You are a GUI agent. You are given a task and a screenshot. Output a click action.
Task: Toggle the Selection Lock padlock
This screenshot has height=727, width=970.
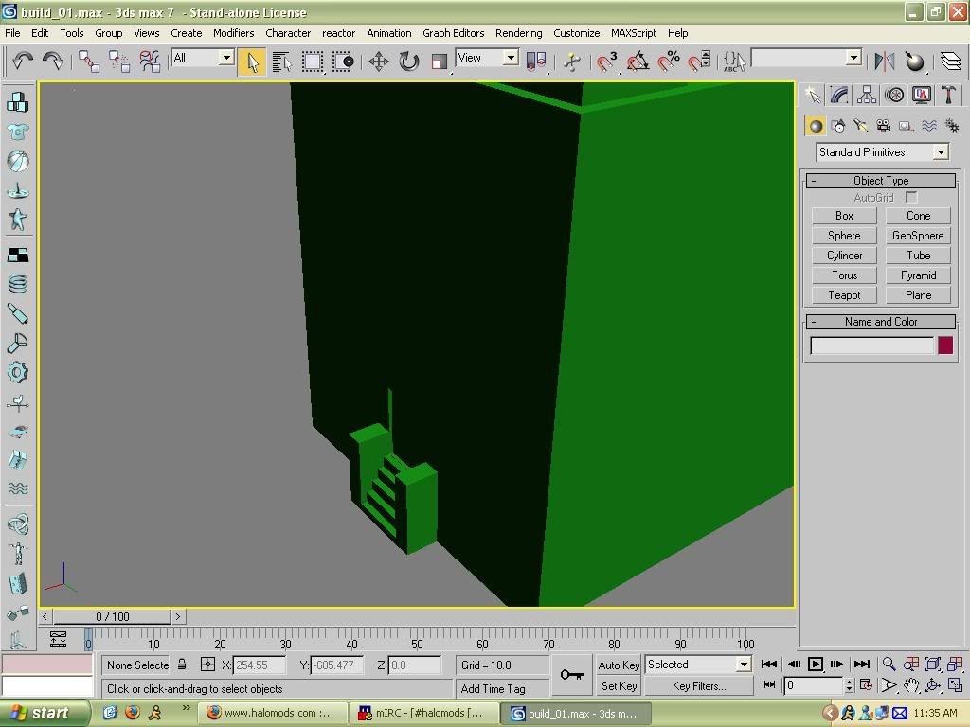[x=182, y=665]
